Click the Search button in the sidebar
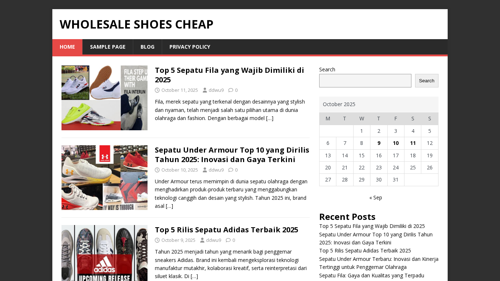 tap(427, 80)
